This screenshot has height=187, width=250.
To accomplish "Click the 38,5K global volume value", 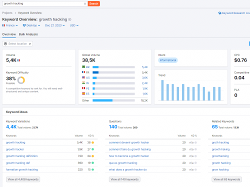I will pyautogui.click(x=88, y=60).
